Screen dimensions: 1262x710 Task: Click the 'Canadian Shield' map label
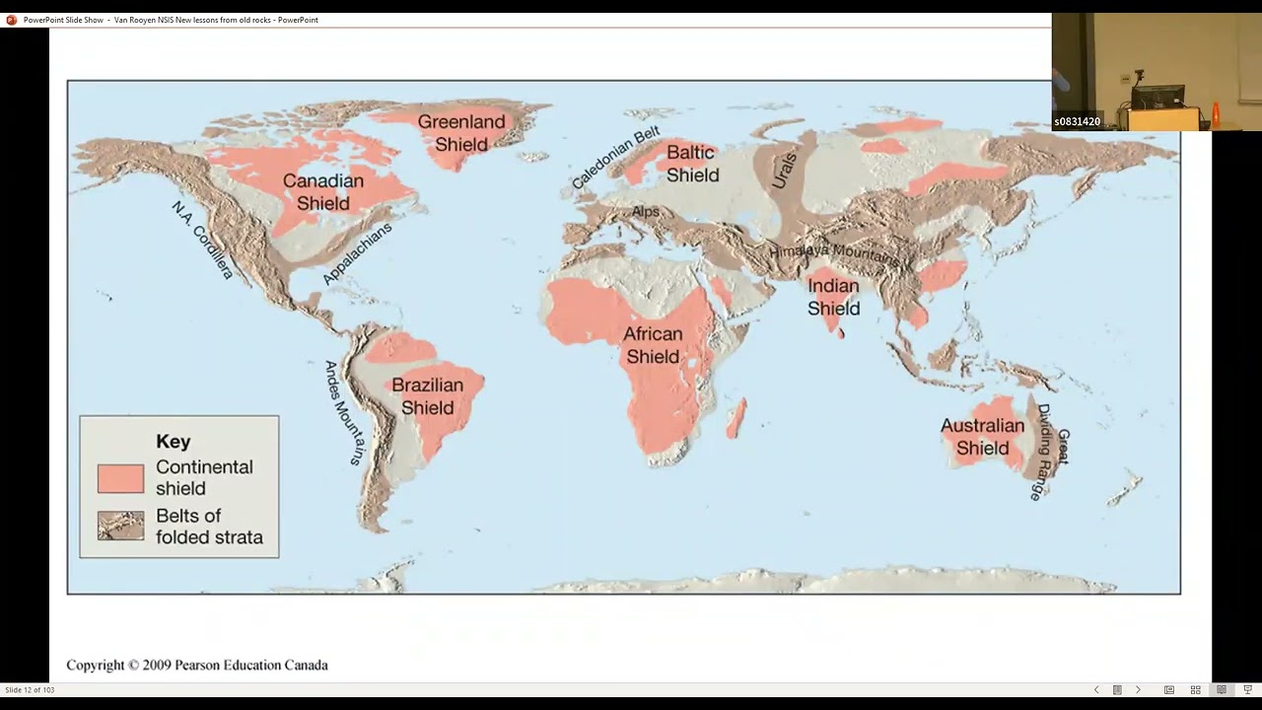point(323,192)
